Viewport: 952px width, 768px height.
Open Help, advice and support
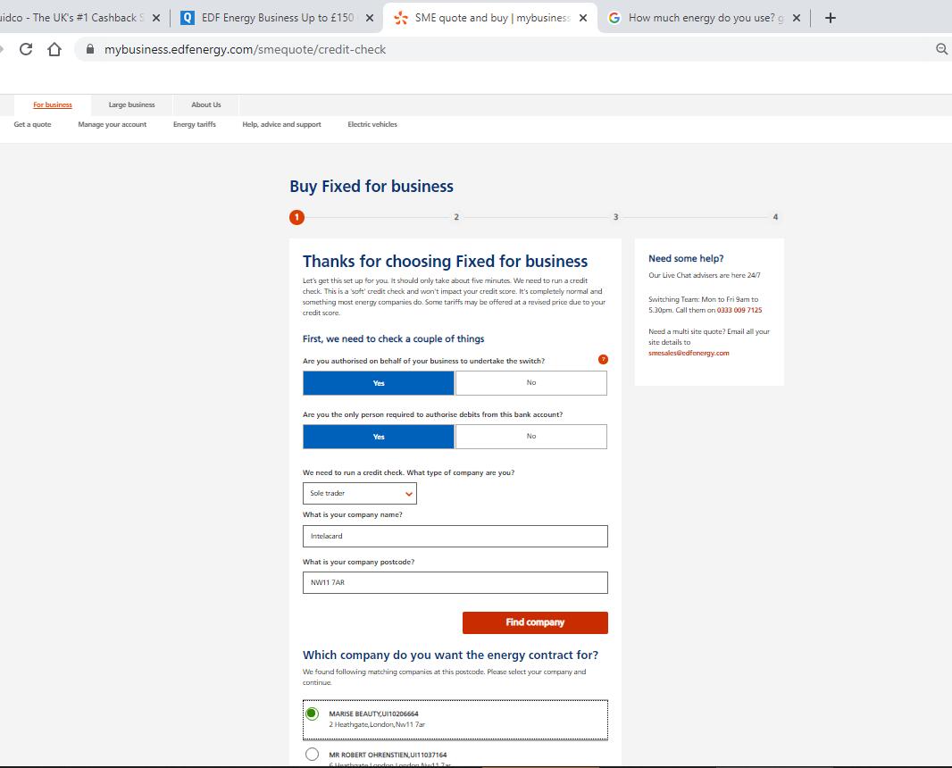pos(281,124)
